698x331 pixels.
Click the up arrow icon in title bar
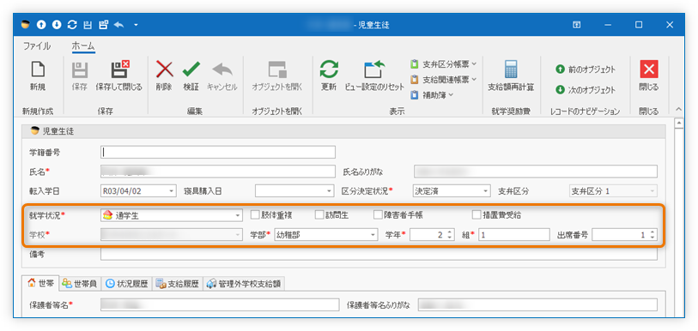(41, 25)
